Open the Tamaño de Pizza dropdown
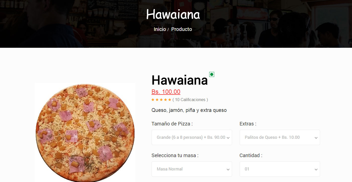Image resolution: width=352 pixels, height=182 pixels. 192,137
